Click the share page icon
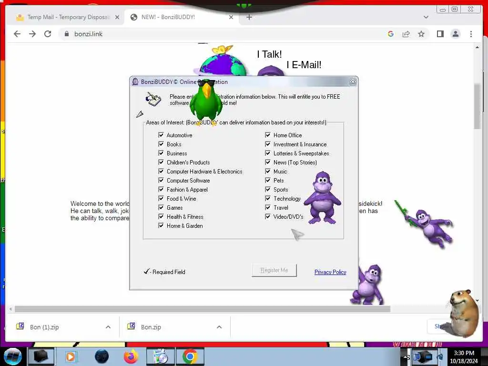This screenshot has height=366, width=488. tap(406, 34)
